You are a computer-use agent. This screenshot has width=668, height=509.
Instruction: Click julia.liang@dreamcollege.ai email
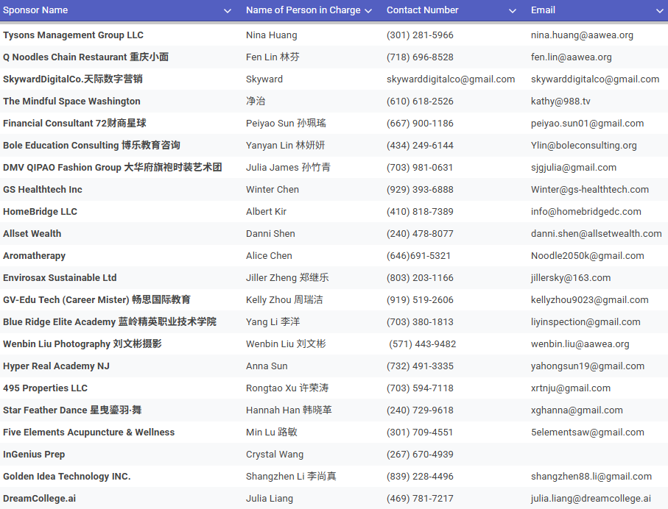point(591,499)
